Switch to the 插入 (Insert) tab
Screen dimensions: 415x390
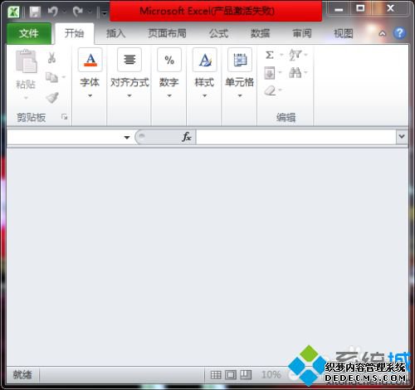pyautogui.click(x=116, y=33)
